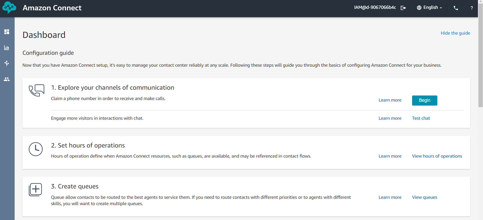Open the Routing sidebar icon

(x=7, y=63)
